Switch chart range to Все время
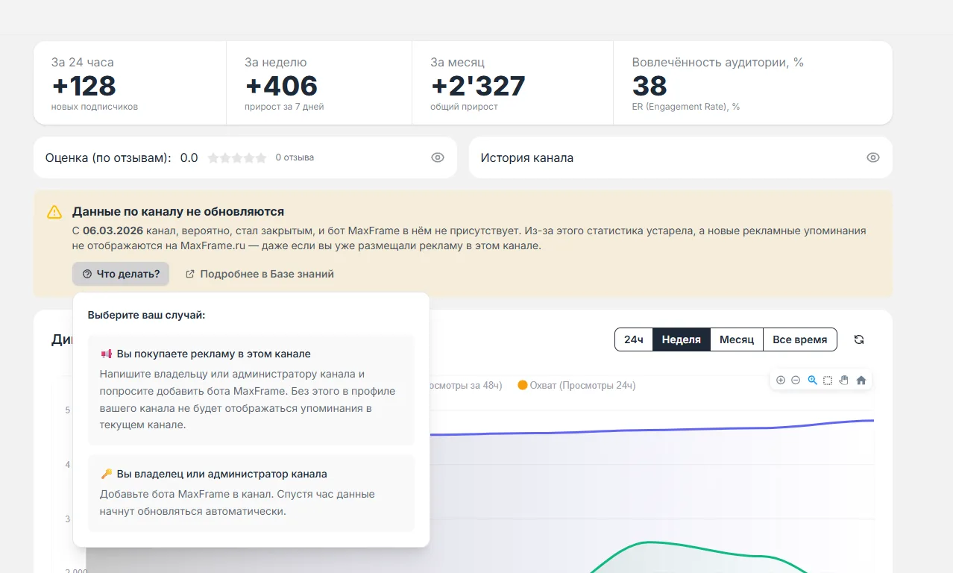Image resolution: width=953 pixels, height=573 pixels. [x=800, y=339]
